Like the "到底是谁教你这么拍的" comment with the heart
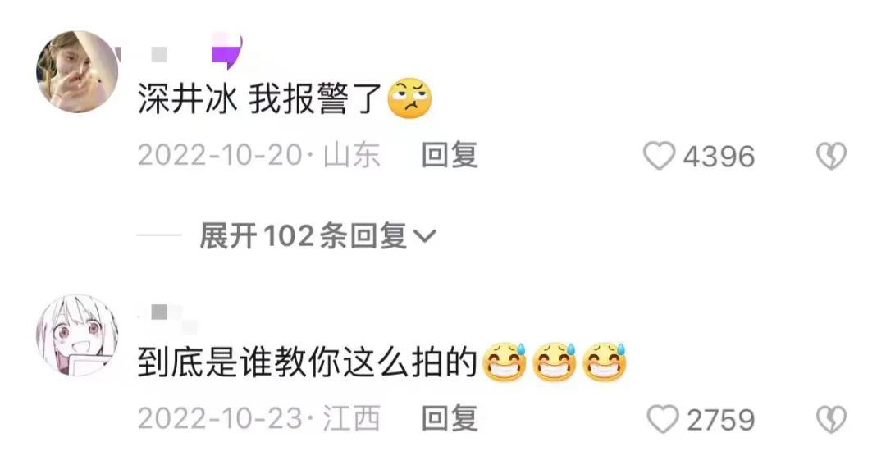This screenshot has height=474, width=886. coord(662,420)
